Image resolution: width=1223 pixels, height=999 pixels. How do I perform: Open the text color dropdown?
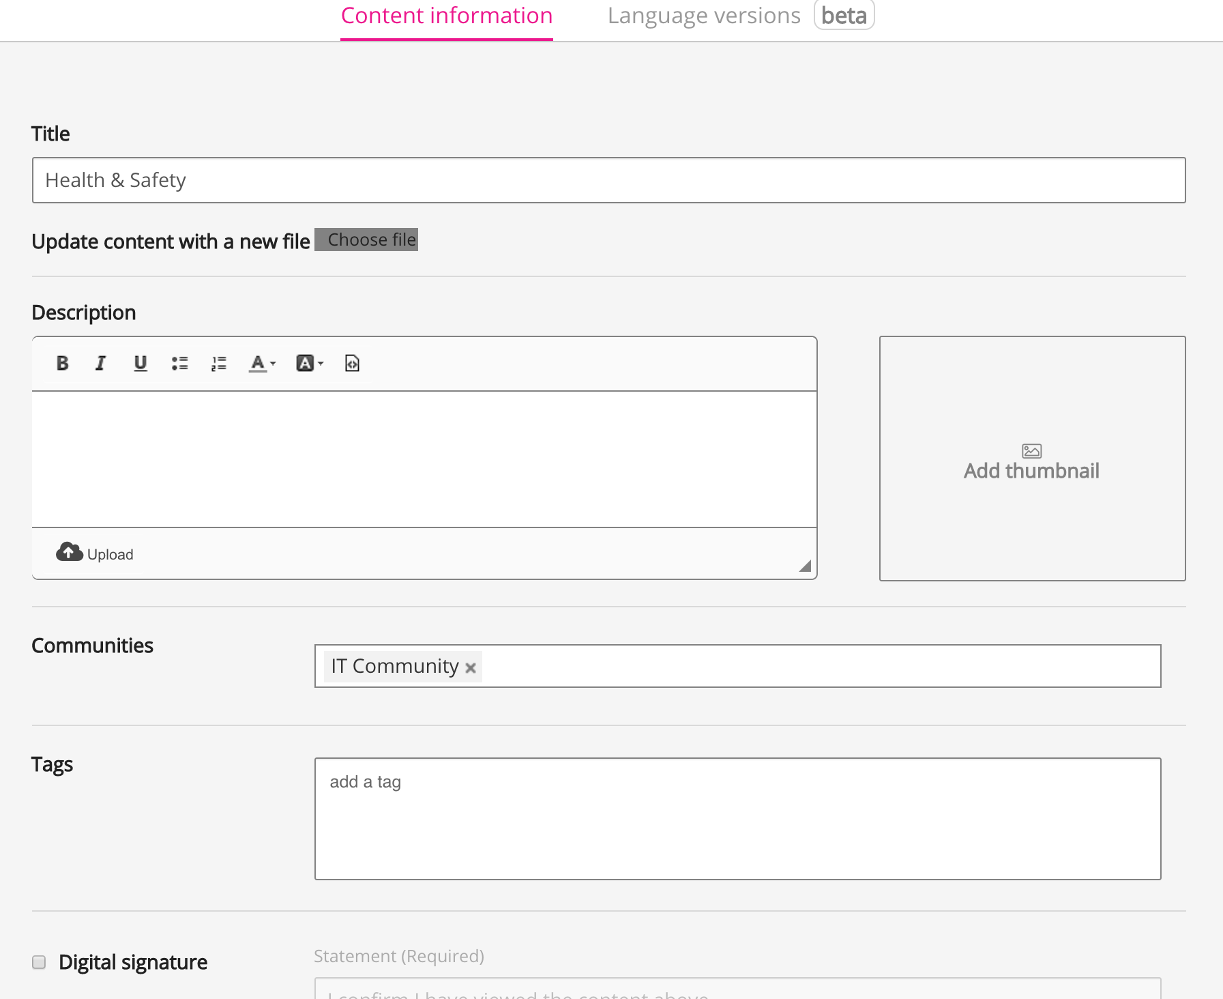click(262, 363)
